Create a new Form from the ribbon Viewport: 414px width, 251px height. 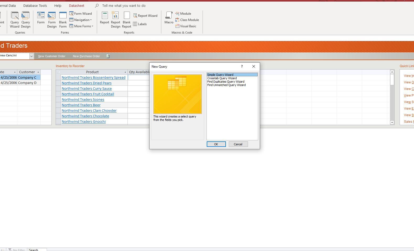[41, 18]
